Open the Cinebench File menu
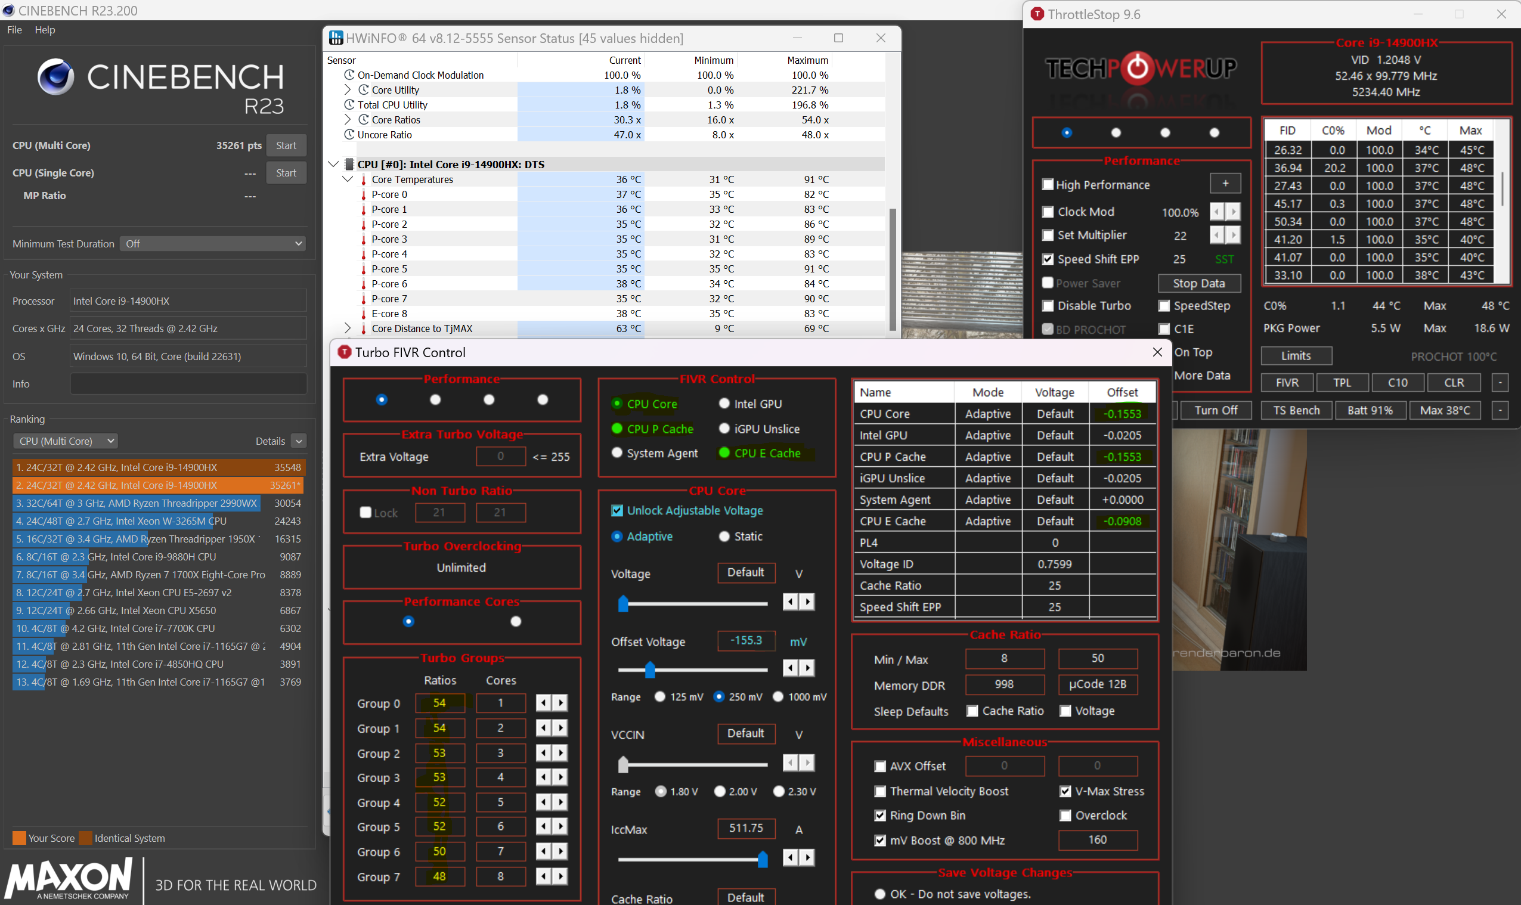 [15, 29]
